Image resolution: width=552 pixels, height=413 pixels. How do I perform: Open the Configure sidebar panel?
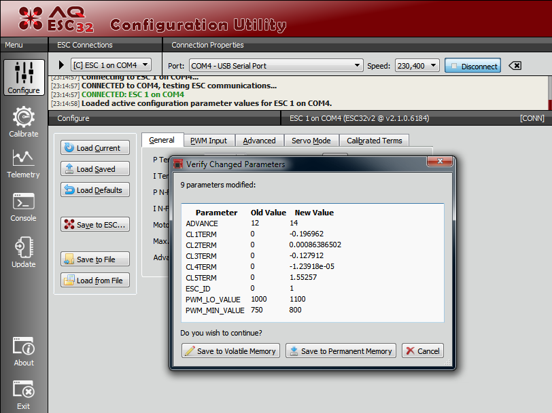pos(24,77)
